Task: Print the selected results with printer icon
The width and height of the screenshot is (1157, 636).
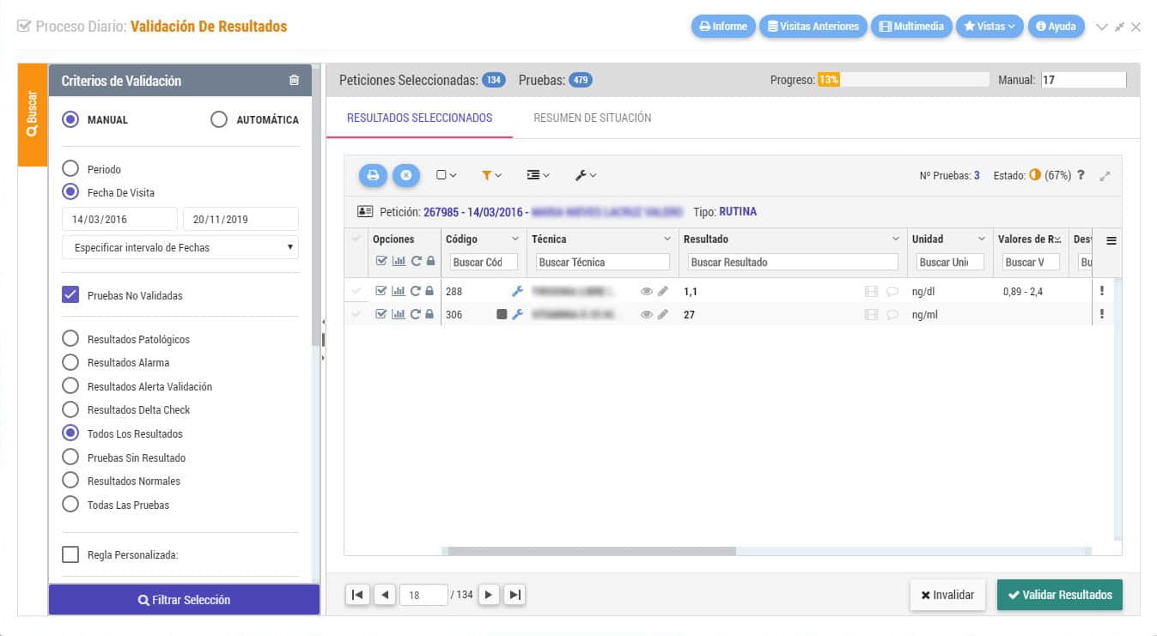Action: (373, 175)
